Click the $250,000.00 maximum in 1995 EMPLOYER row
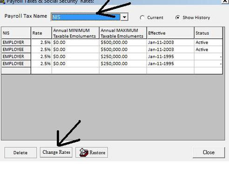 pos(123,57)
